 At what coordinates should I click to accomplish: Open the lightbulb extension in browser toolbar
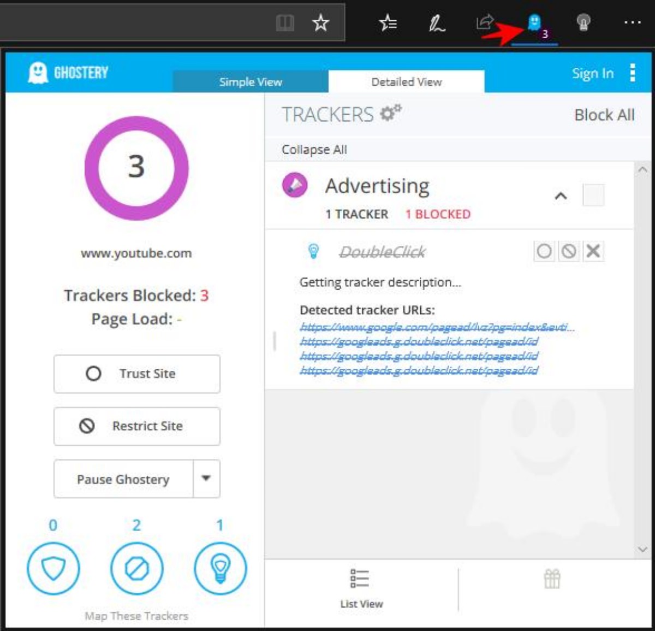(x=583, y=22)
